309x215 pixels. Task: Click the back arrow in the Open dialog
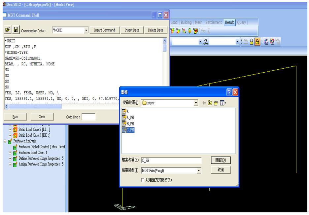click(204, 103)
